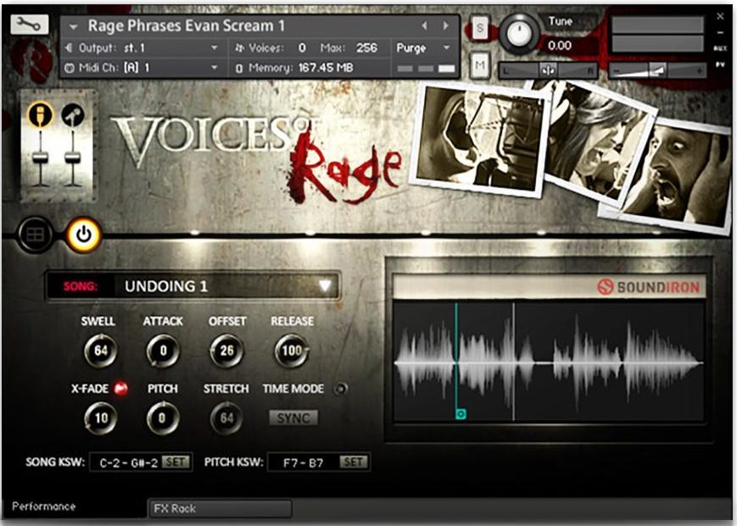Toggle the Solo S button
This screenshot has width=737, height=526.
tap(479, 28)
